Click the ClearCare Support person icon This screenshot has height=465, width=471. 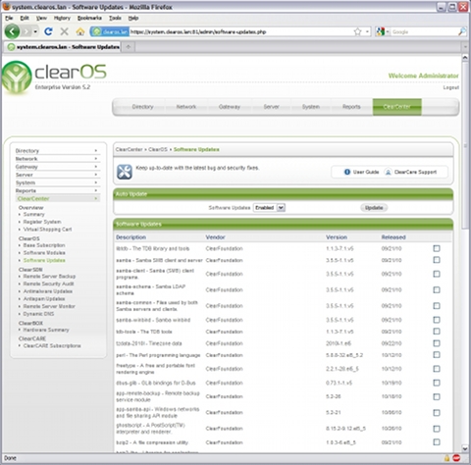pyautogui.click(x=388, y=172)
